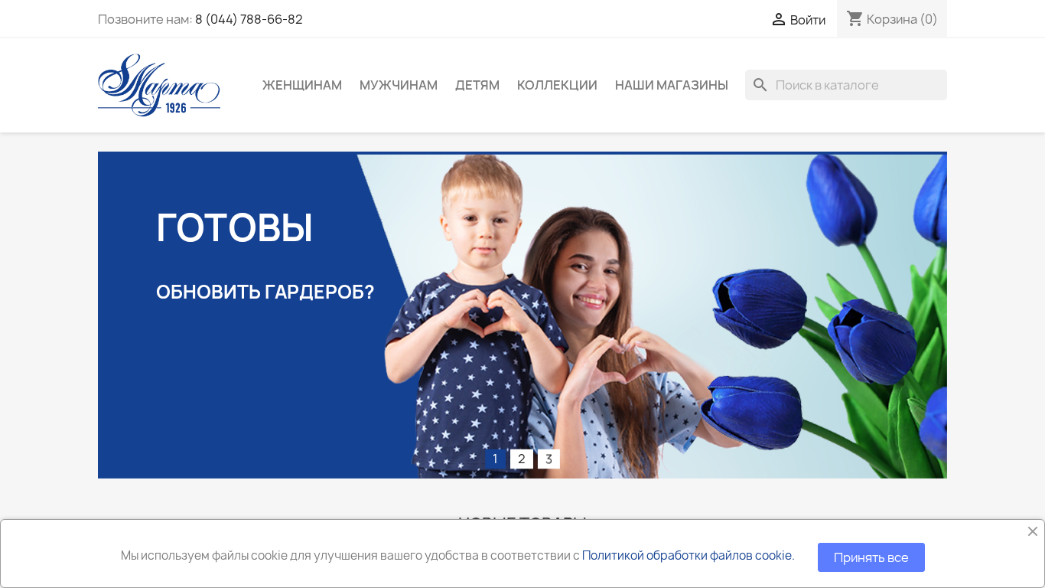Select slide 1 in banner pagination

495,459
